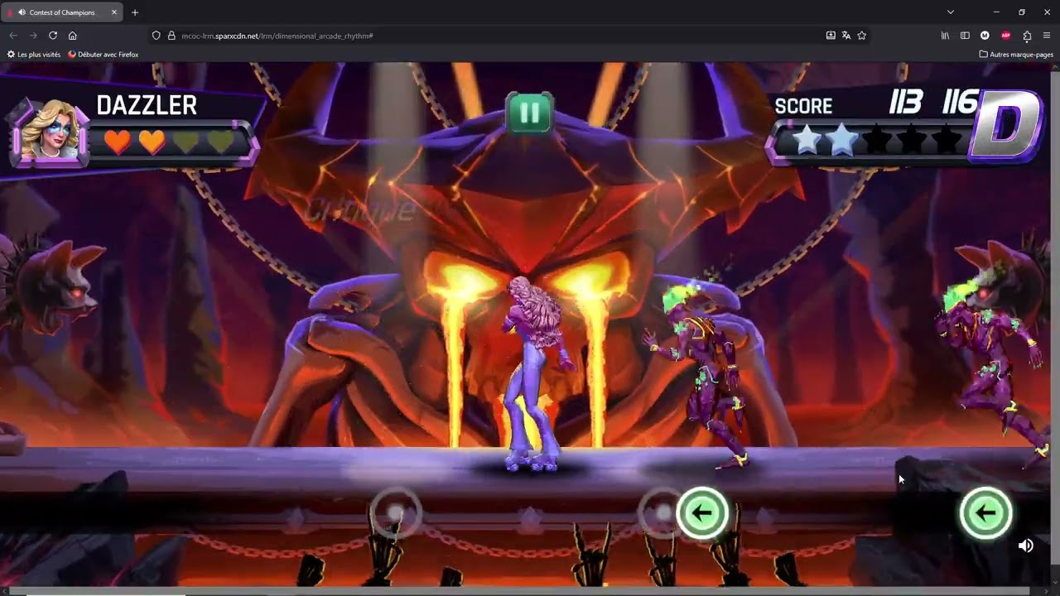
Task: Bookmark this page with star
Action: pos(862,36)
